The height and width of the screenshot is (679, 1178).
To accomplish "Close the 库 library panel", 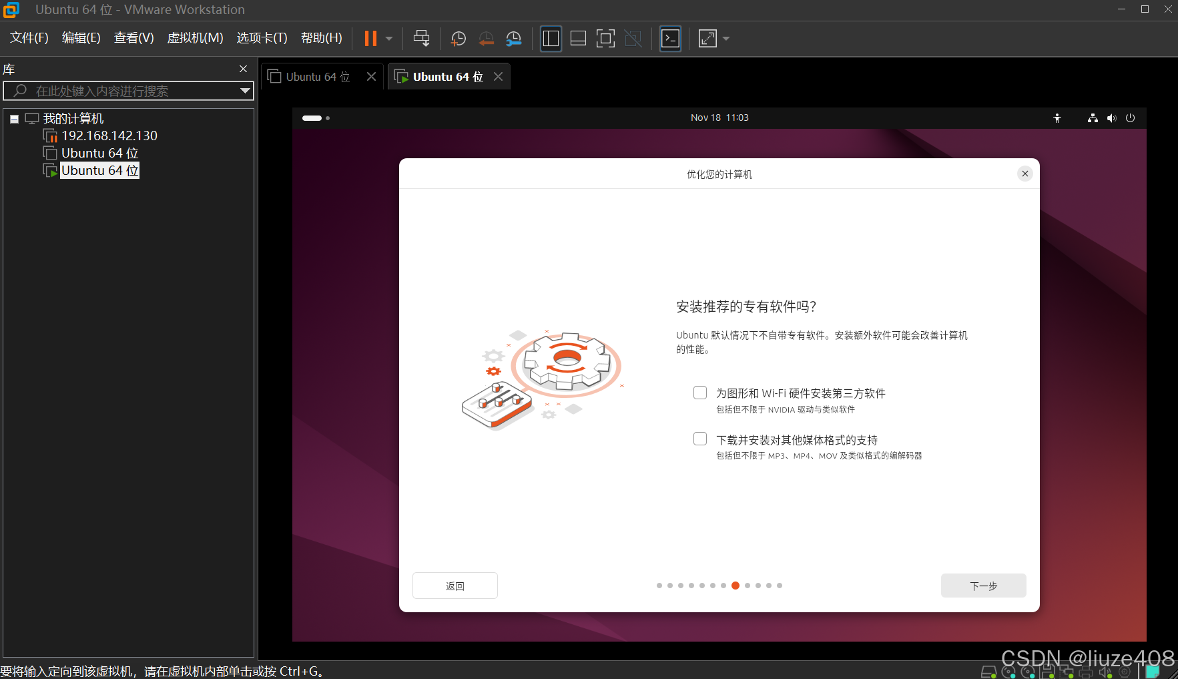I will tap(244, 69).
